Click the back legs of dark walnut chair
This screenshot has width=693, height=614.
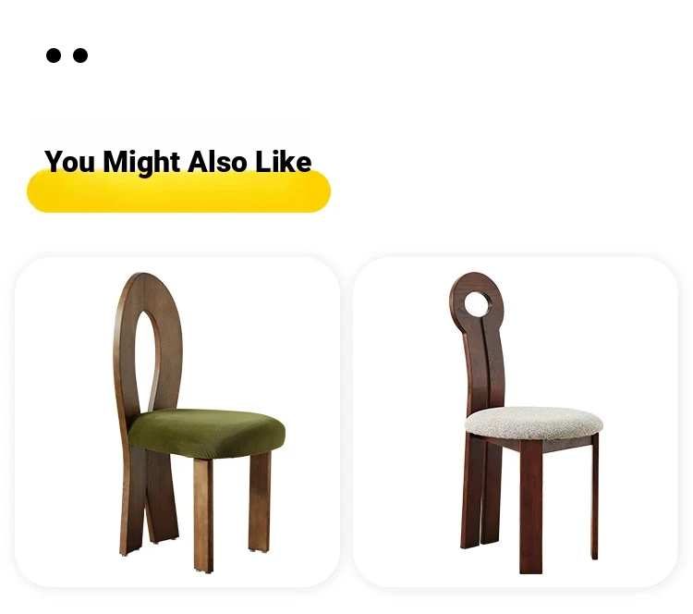pos(480,491)
